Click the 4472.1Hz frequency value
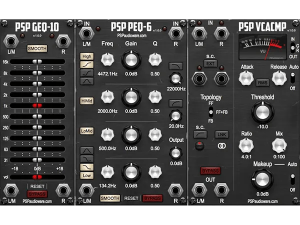The height and width of the screenshot is (225, 300). pos(107,74)
